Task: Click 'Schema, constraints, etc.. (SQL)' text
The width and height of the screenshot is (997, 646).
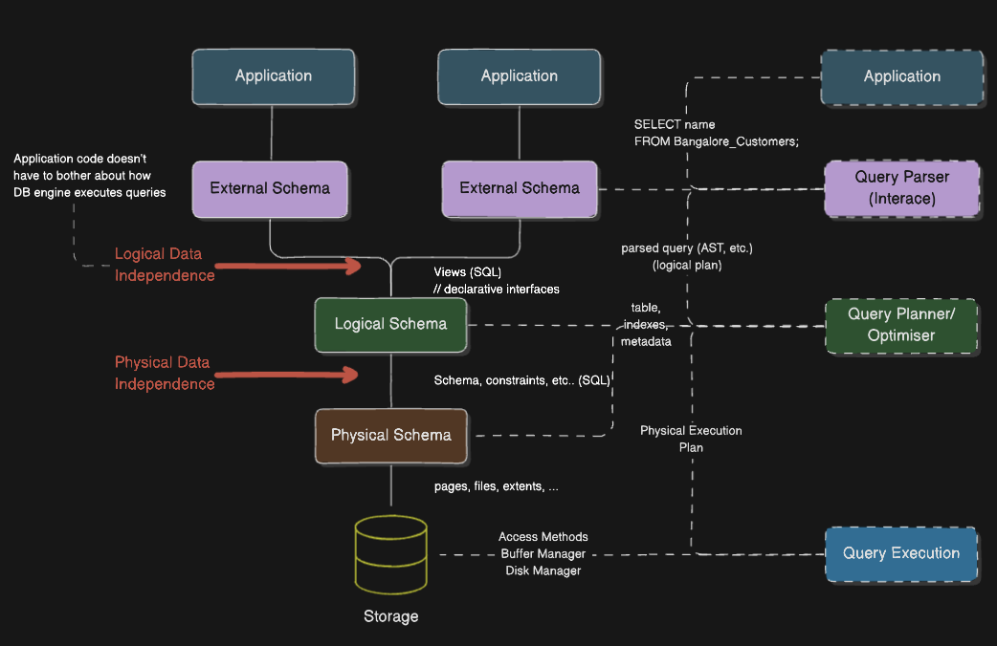Action: (x=521, y=380)
